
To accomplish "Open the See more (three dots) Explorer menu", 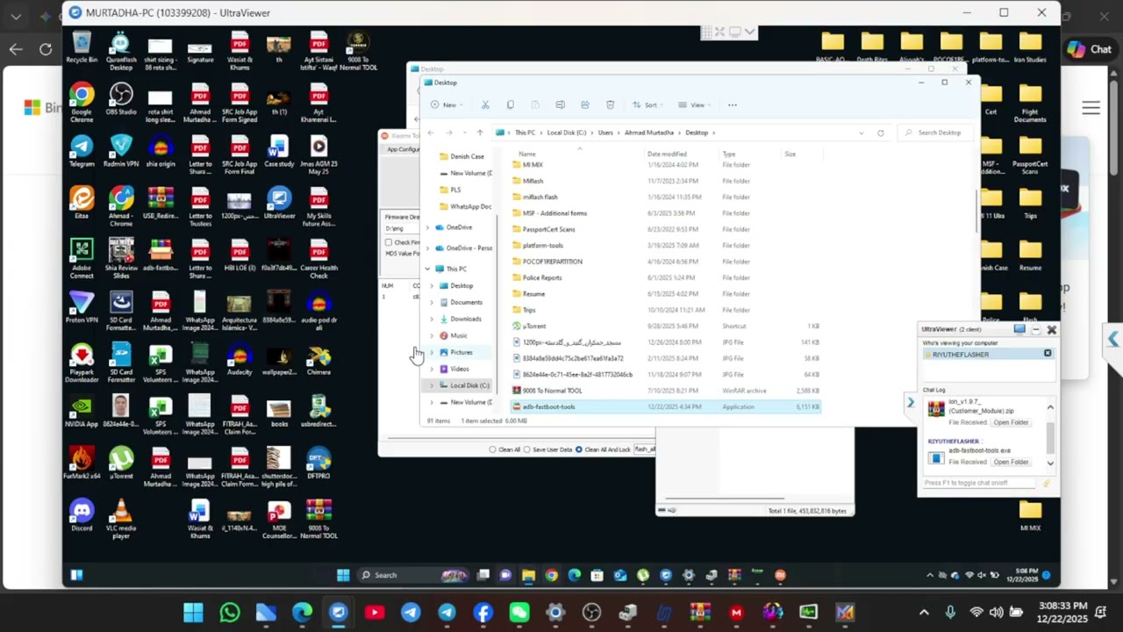I will tap(732, 104).
